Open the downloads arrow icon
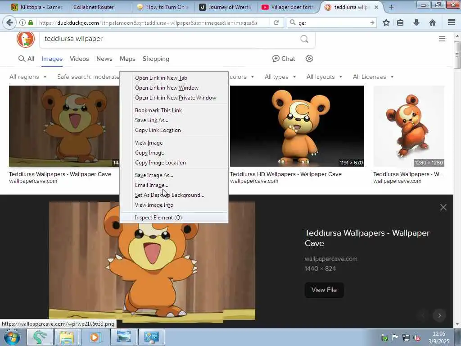The width and height of the screenshot is (461, 346). coord(416,23)
